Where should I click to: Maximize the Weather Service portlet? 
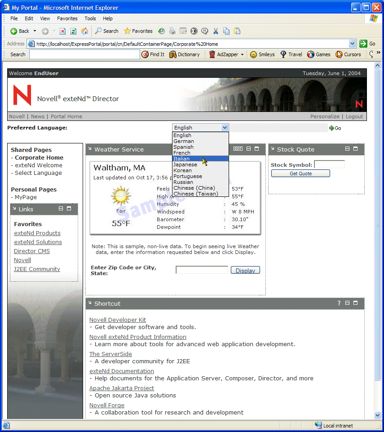257,149
